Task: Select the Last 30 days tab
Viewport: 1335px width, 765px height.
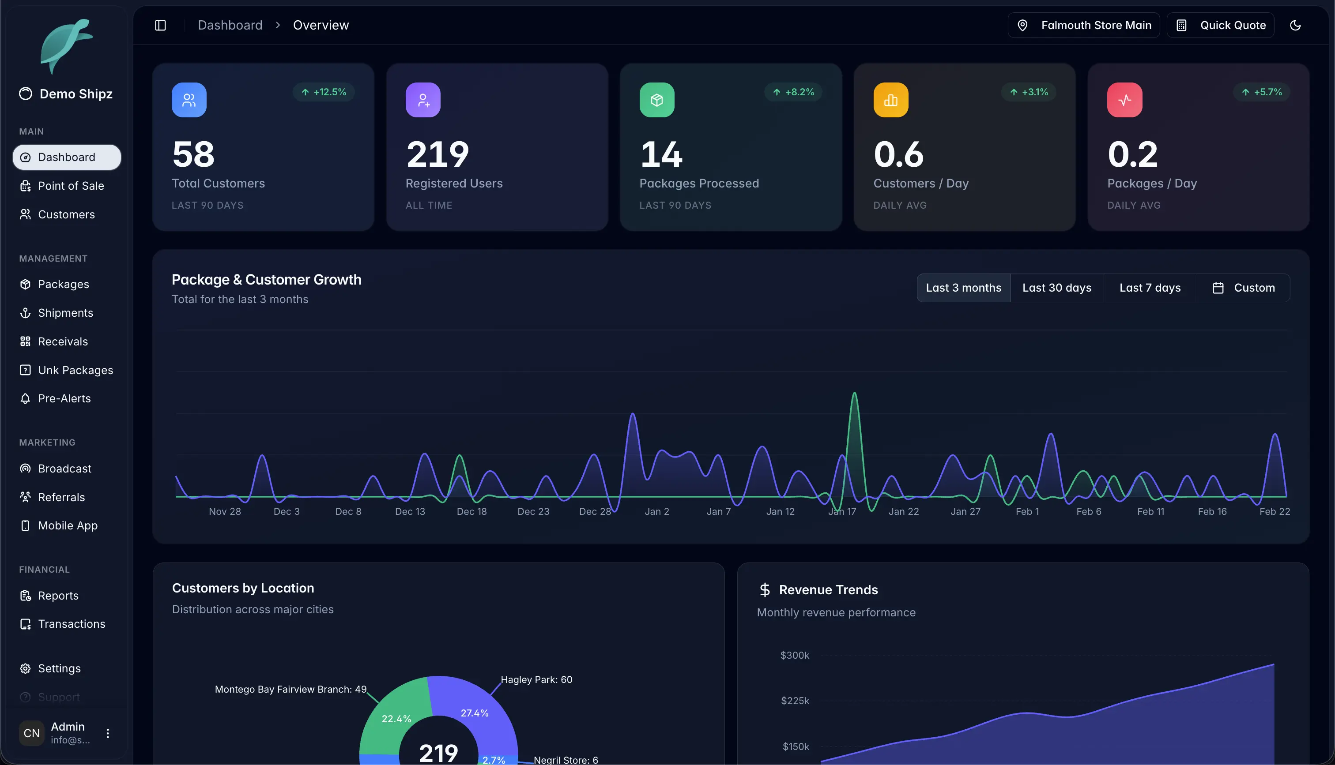Action: tap(1056, 287)
